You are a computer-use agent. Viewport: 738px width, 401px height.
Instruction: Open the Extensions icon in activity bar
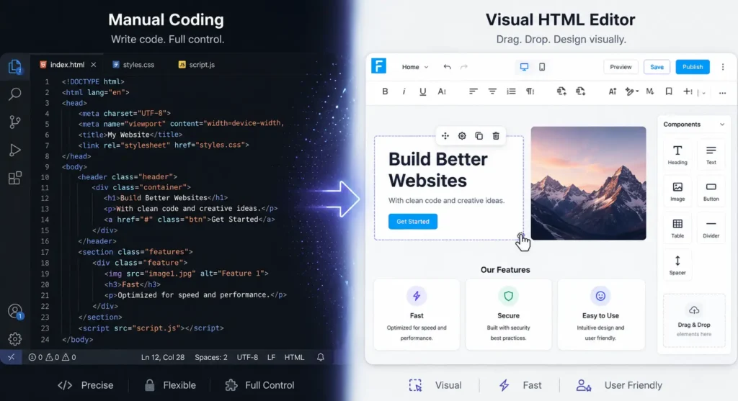pyautogui.click(x=14, y=178)
